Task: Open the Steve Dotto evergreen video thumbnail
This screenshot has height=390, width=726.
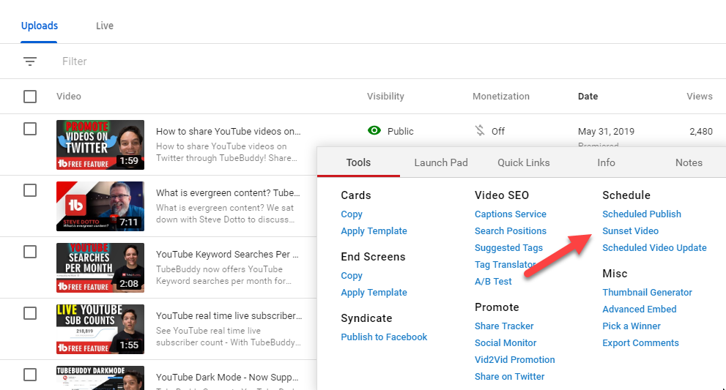Action: pos(100,206)
